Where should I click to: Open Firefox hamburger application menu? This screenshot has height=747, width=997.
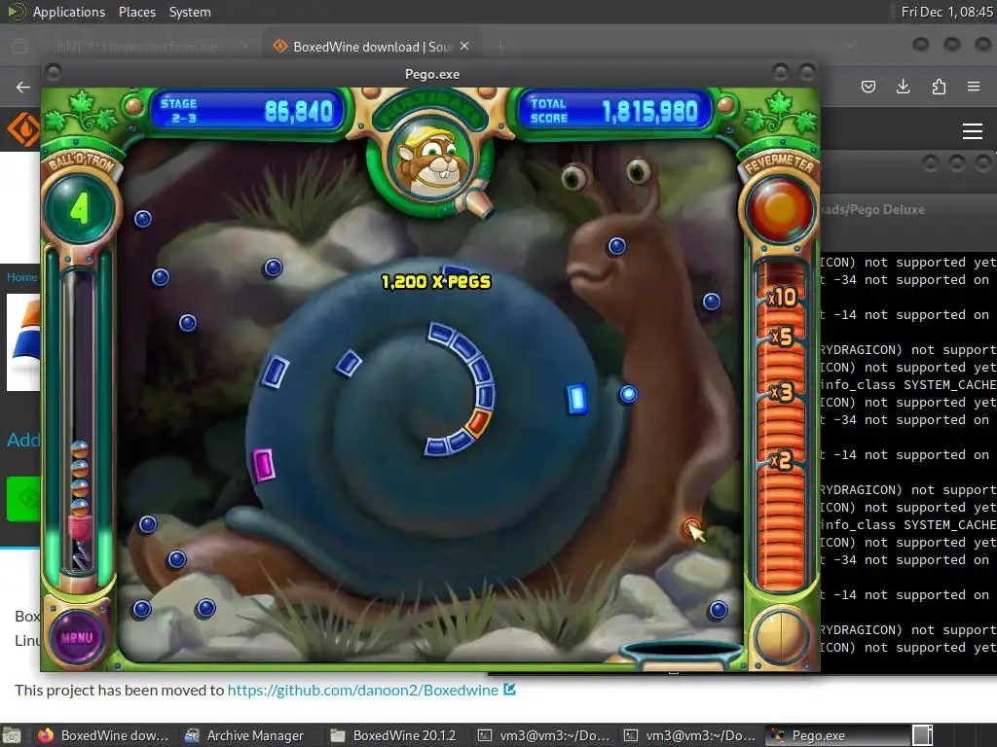[974, 87]
